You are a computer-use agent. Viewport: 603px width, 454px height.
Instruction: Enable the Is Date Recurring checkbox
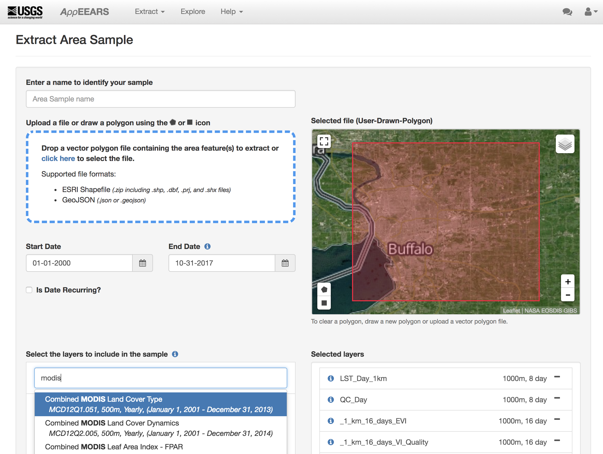click(29, 290)
